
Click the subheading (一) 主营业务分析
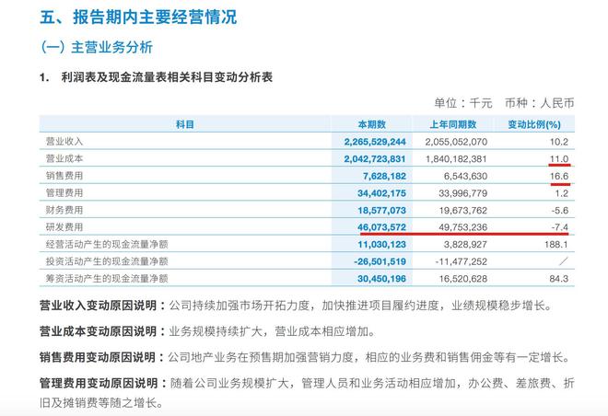pyautogui.click(x=97, y=47)
